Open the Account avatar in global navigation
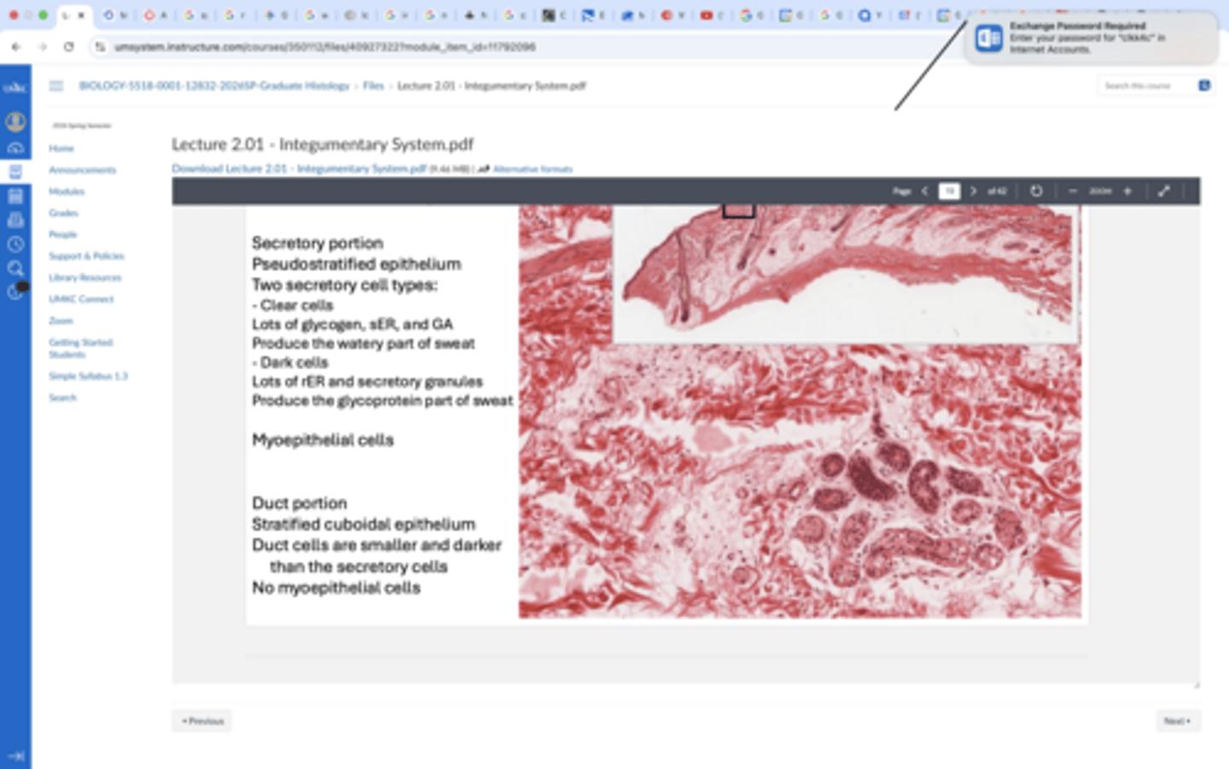The height and width of the screenshot is (769, 1229). [x=15, y=122]
